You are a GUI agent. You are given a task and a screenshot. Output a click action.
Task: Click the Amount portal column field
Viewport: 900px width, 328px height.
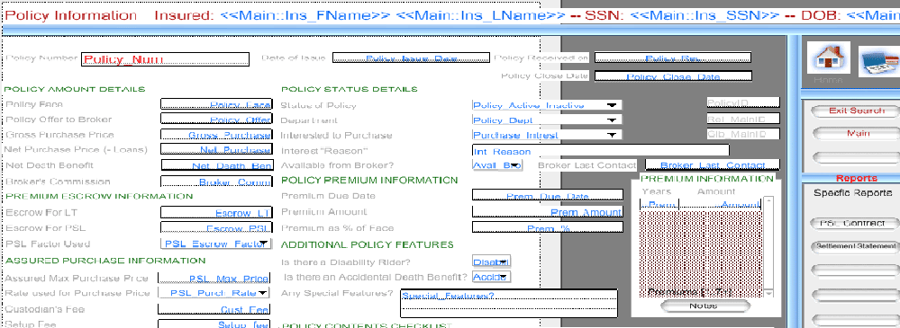pos(721,204)
